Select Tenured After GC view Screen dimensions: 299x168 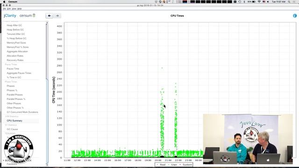[x=16, y=34]
